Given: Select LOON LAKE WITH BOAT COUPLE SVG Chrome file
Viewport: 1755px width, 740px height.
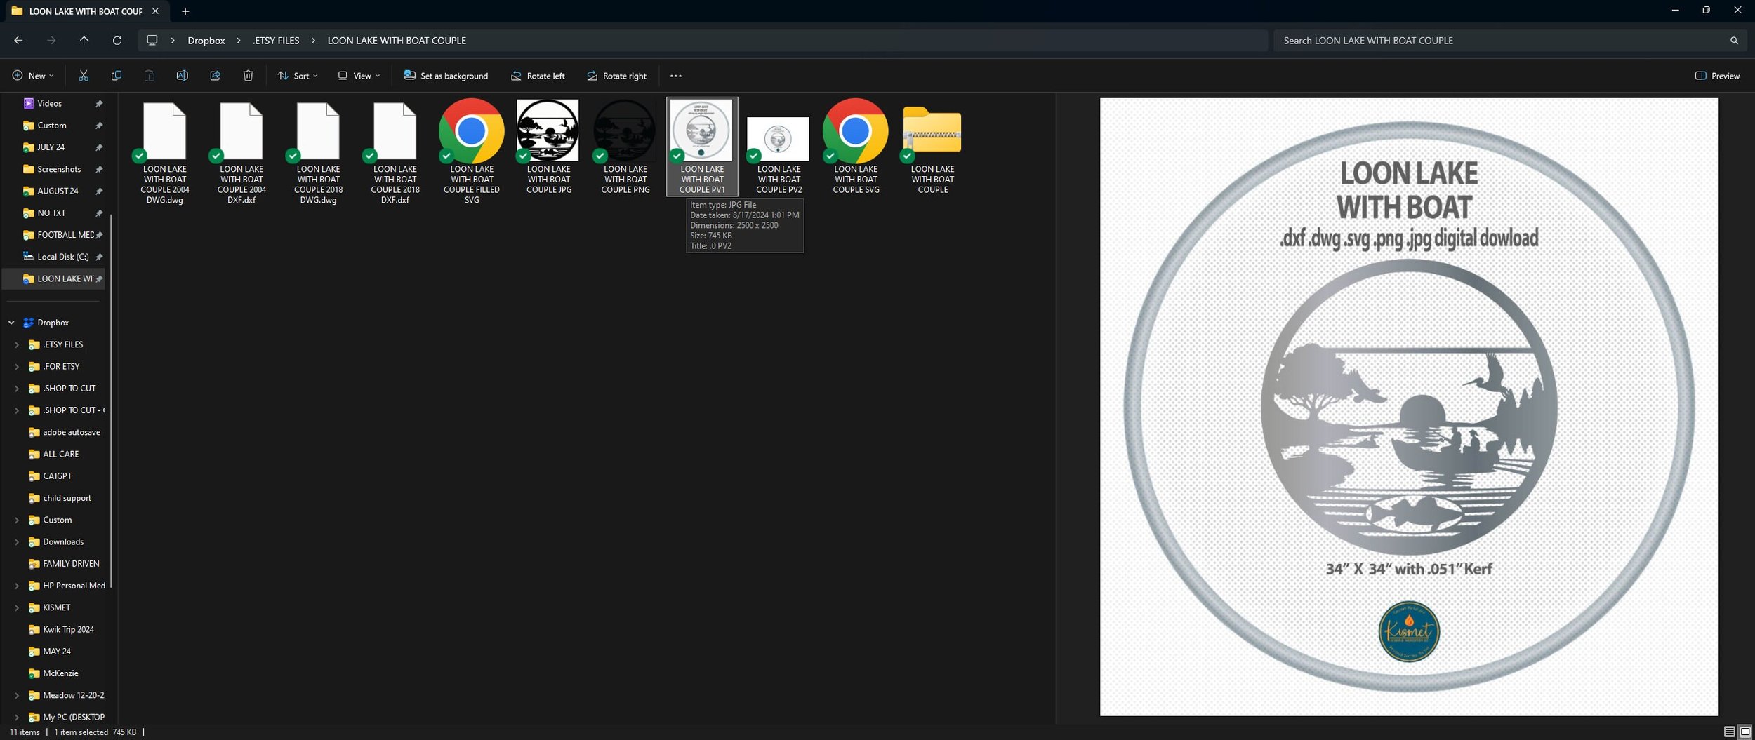Looking at the screenshot, I should coord(856,147).
